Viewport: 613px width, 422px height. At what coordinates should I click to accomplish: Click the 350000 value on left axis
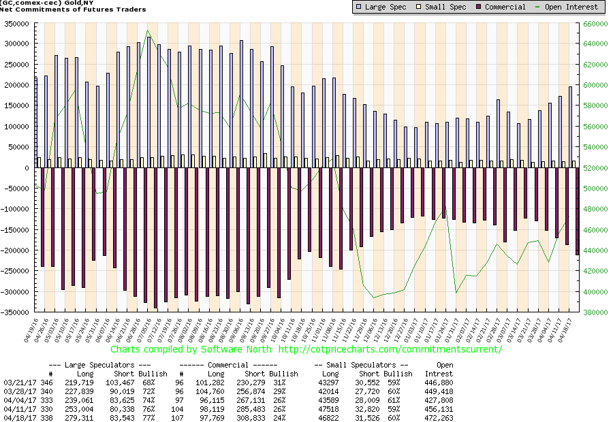pyautogui.click(x=17, y=23)
